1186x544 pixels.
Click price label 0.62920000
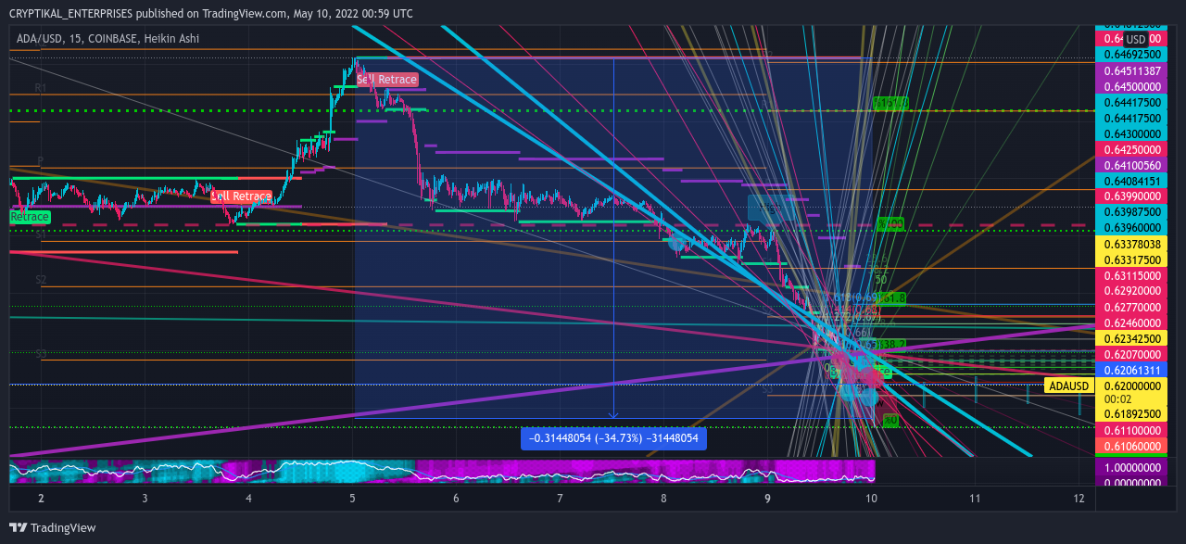[1132, 291]
